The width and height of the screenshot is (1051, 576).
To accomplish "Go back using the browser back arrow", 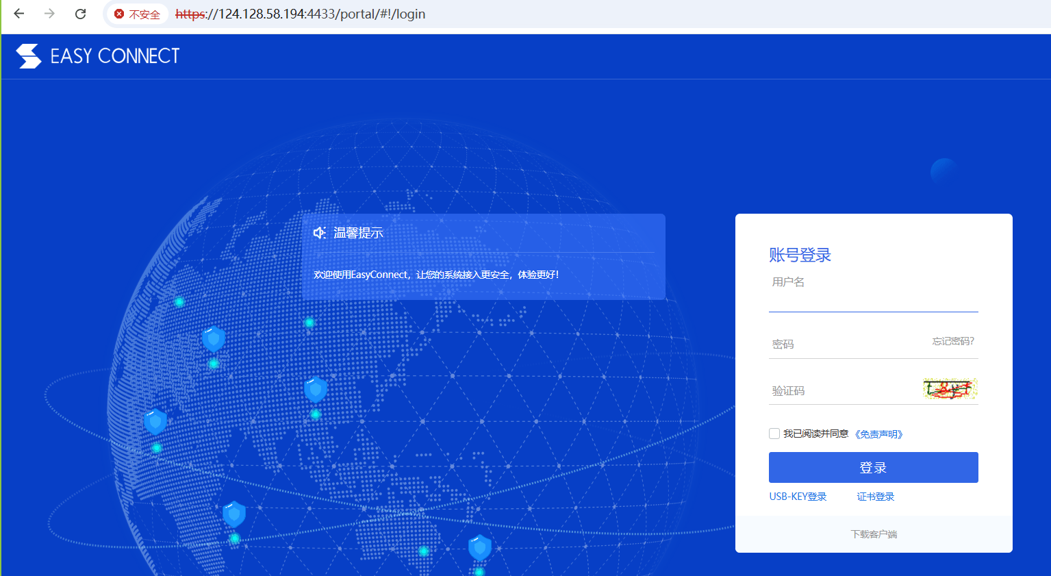I will [19, 14].
